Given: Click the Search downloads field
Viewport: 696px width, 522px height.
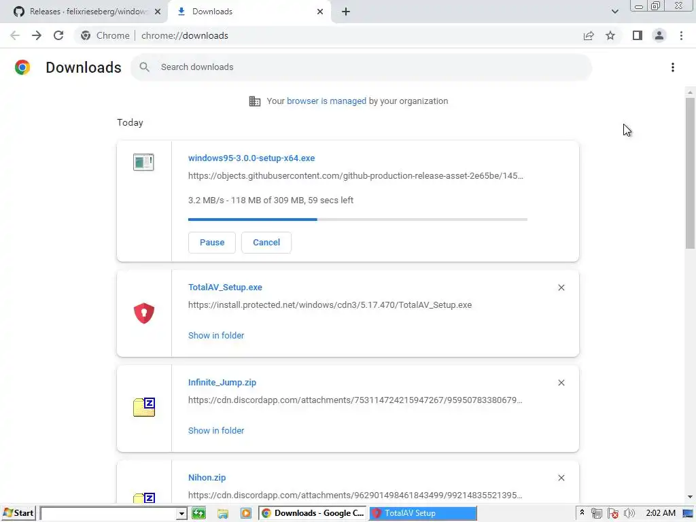Looking at the screenshot, I should (361, 67).
